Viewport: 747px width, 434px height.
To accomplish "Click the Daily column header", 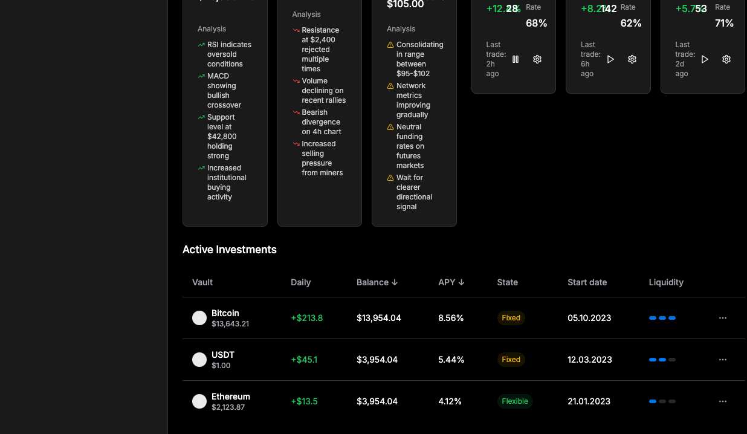I will 301,282.
